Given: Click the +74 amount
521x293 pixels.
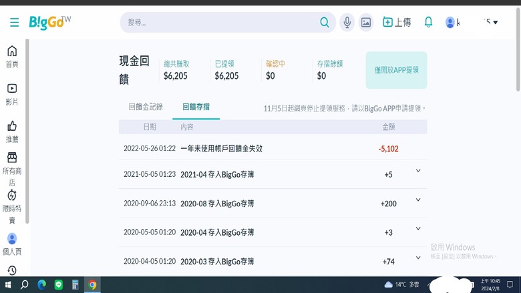Looking at the screenshot, I should click(389, 262).
